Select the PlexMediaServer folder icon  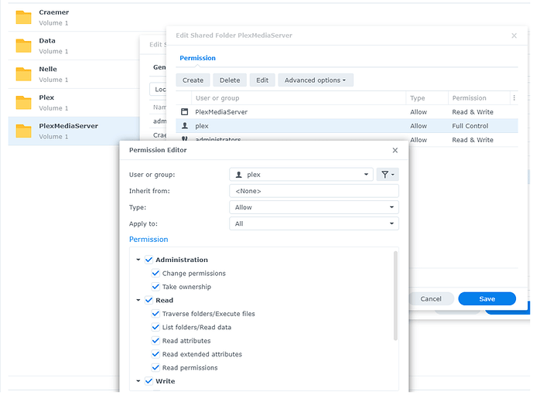23,131
